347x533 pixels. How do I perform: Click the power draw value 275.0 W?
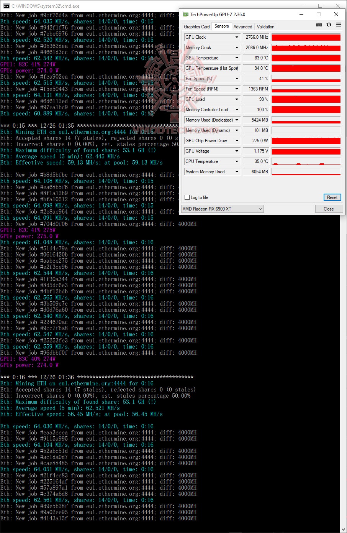256,141
